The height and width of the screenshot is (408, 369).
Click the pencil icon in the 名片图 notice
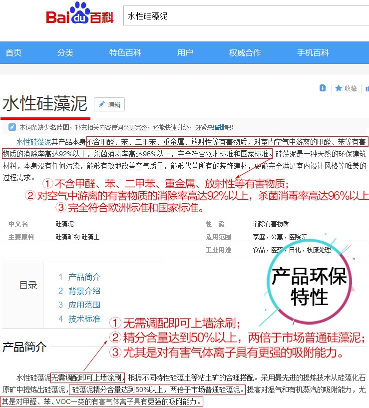point(12,127)
